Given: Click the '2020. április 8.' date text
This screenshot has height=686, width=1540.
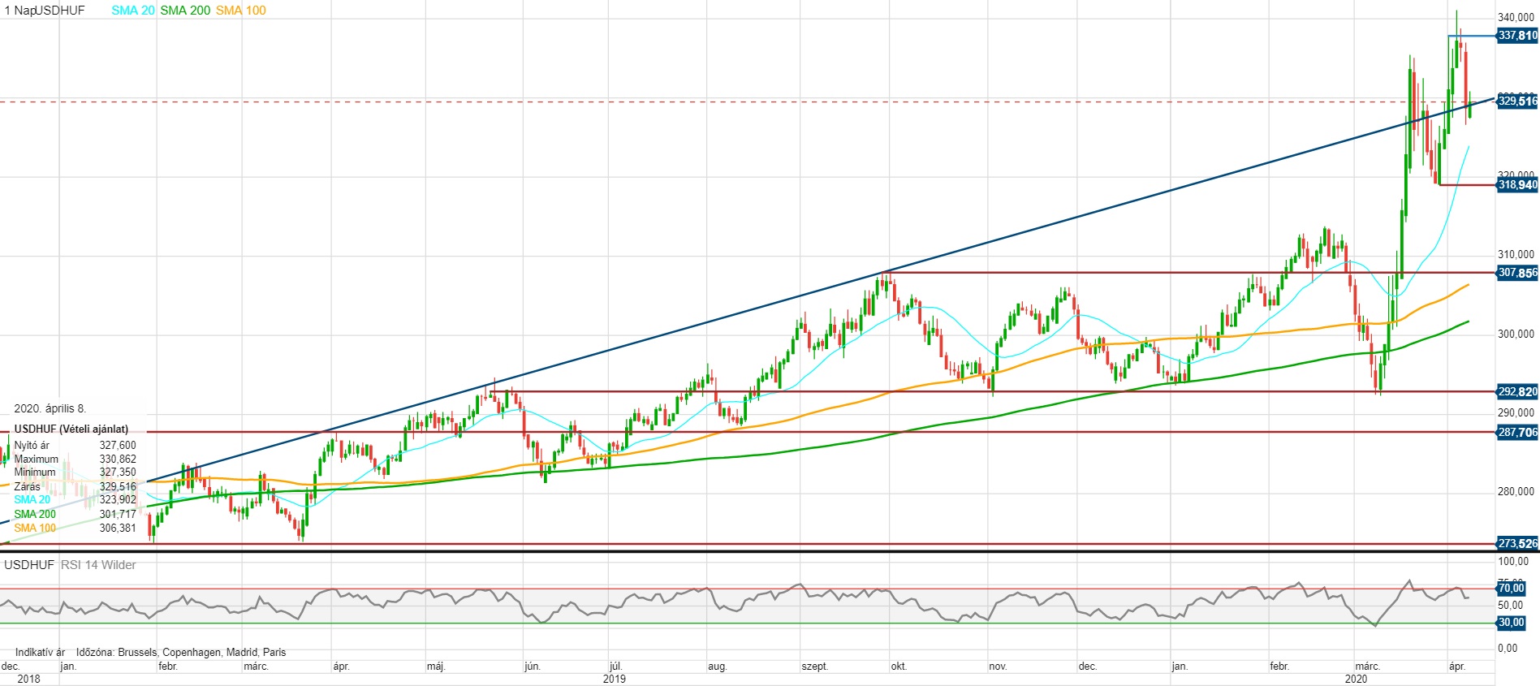Looking at the screenshot, I should (x=50, y=409).
